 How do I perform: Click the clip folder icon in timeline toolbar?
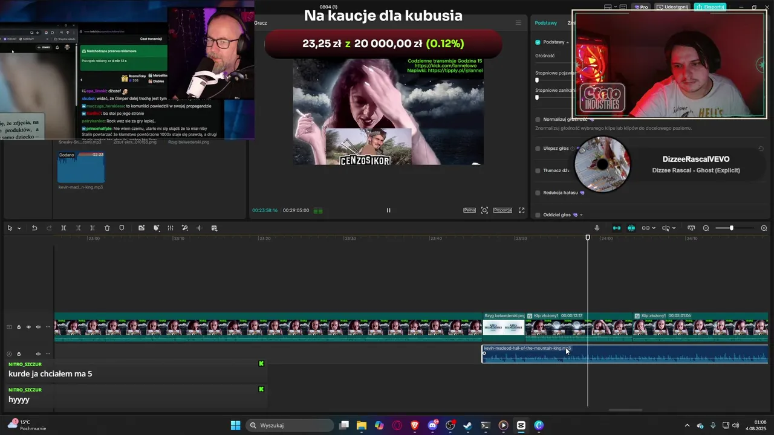click(141, 228)
